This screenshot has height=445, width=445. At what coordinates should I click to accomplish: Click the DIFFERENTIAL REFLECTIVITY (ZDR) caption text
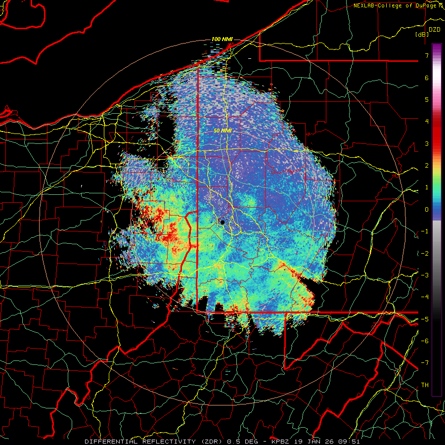click(x=154, y=442)
